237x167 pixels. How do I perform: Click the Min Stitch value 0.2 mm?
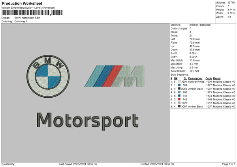pos(194,64)
